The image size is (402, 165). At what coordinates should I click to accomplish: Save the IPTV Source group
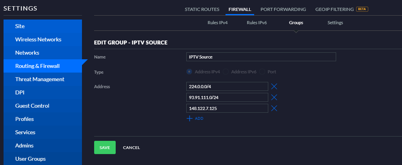coord(105,147)
